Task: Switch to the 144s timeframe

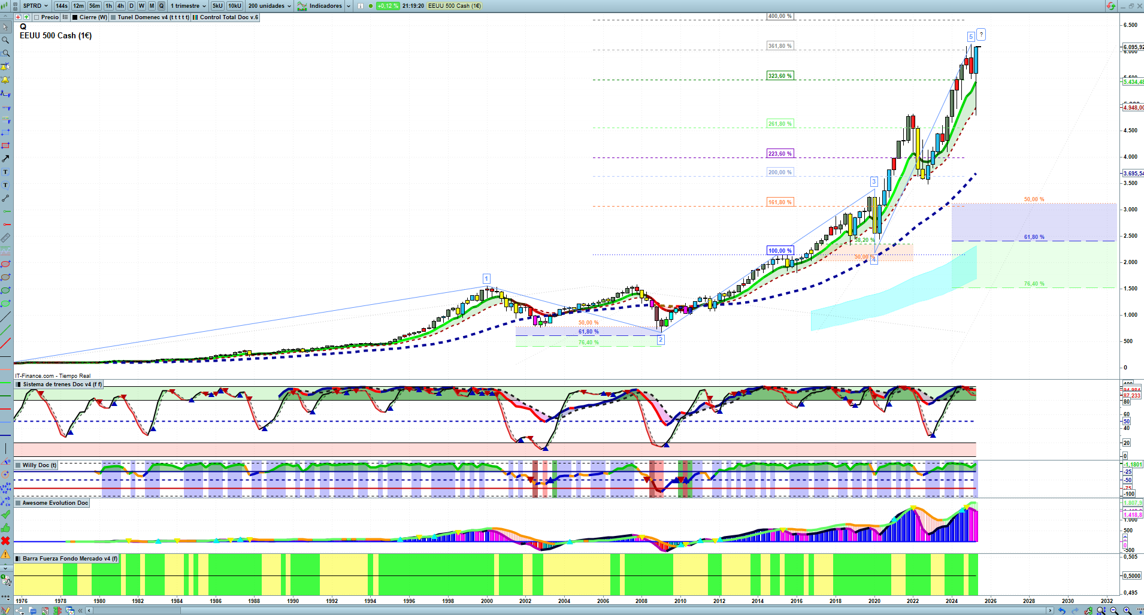Action: click(61, 6)
